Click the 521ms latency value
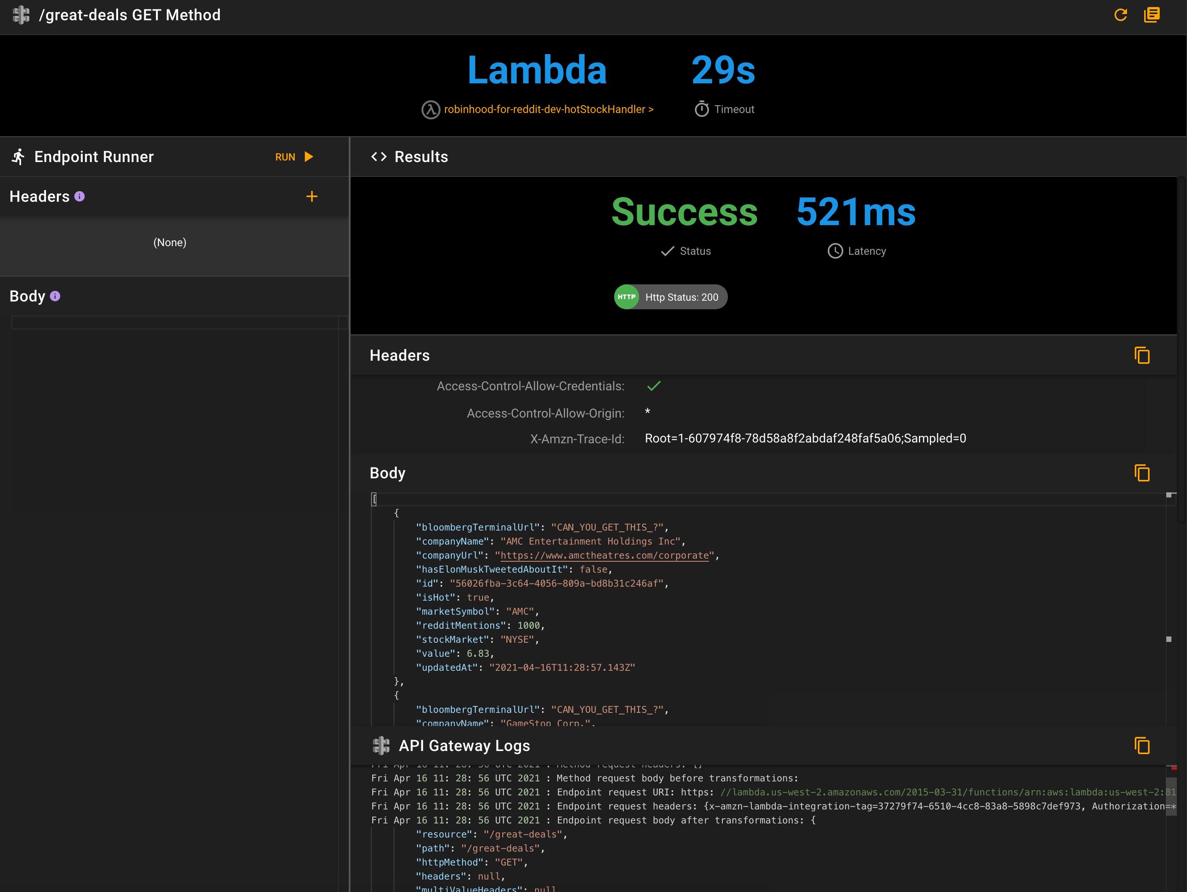Screen dimensions: 1187x892 click(x=856, y=212)
